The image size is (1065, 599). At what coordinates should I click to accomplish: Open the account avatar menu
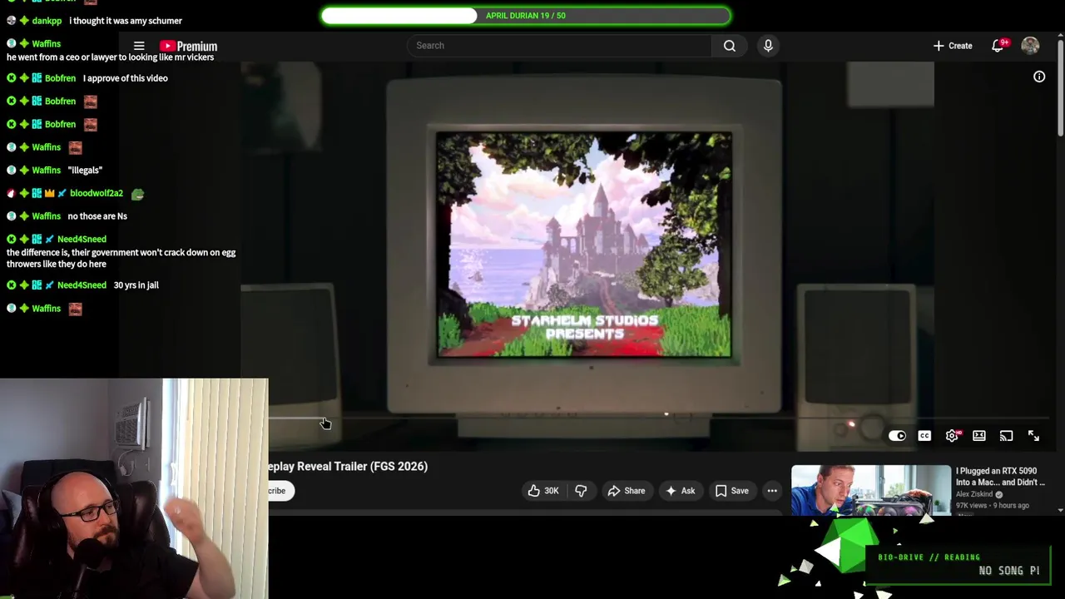(x=1030, y=46)
